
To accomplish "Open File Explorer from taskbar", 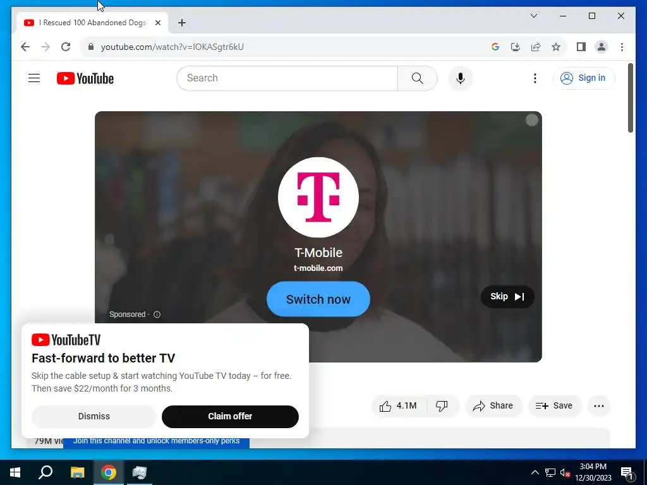I will [x=77, y=472].
